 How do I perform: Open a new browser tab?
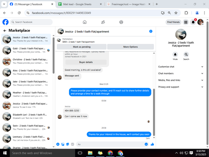click(x=157, y=4)
